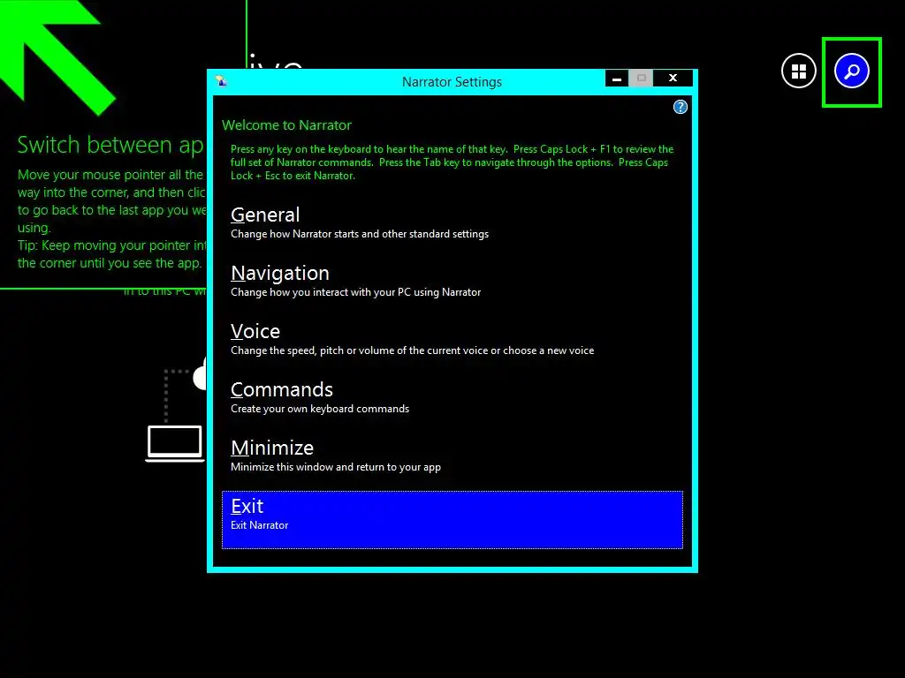Open Commands settings
Image resolution: width=905 pixels, height=678 pixels.
click(x=452, y=397)
